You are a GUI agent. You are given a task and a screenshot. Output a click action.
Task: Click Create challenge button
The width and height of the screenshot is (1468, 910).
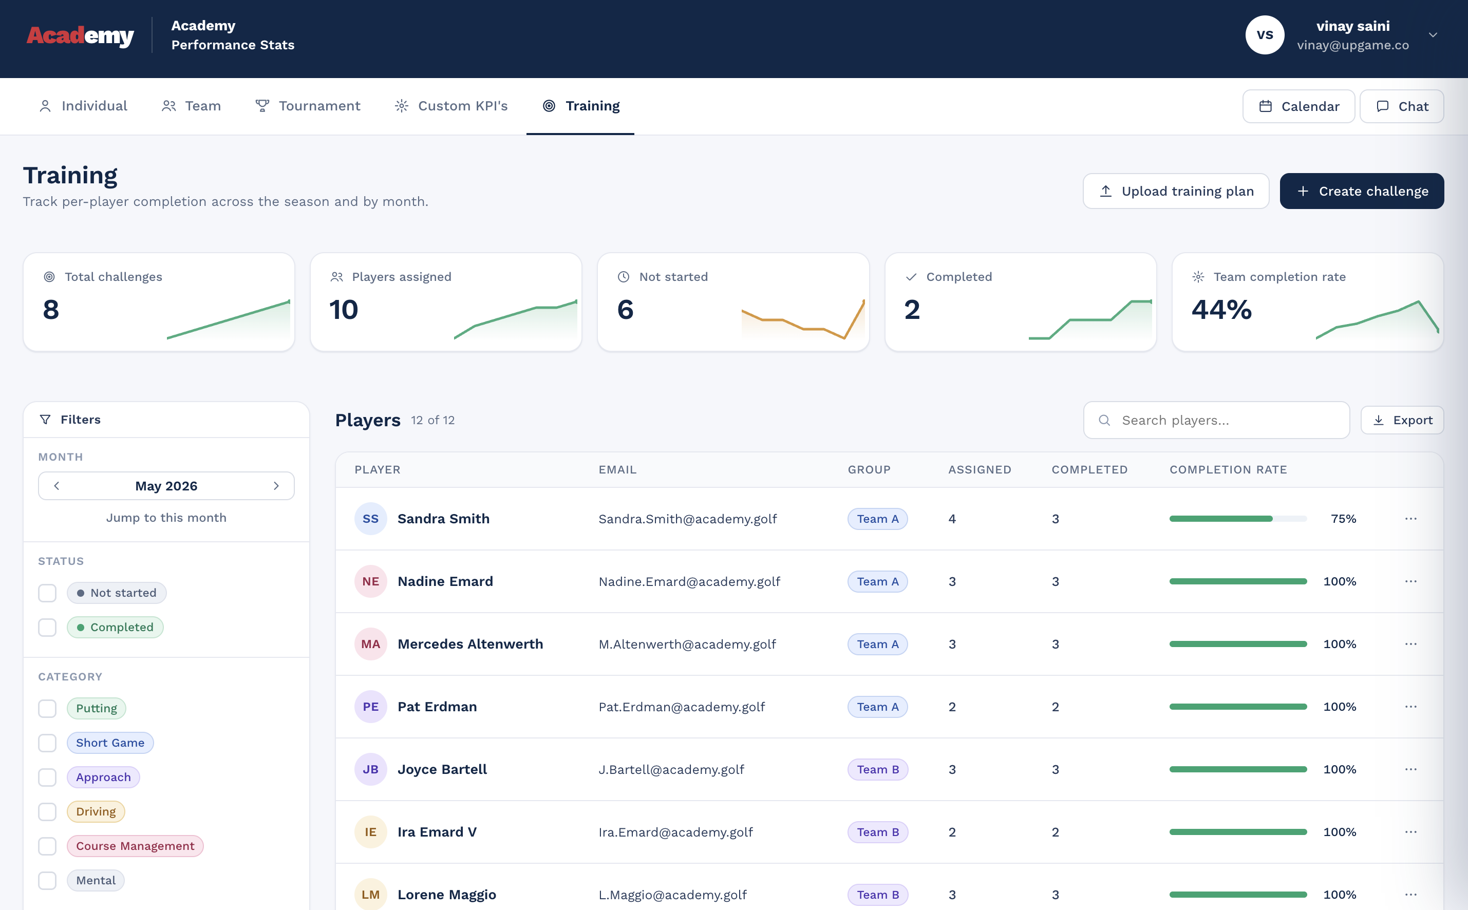coord(1362,192)
